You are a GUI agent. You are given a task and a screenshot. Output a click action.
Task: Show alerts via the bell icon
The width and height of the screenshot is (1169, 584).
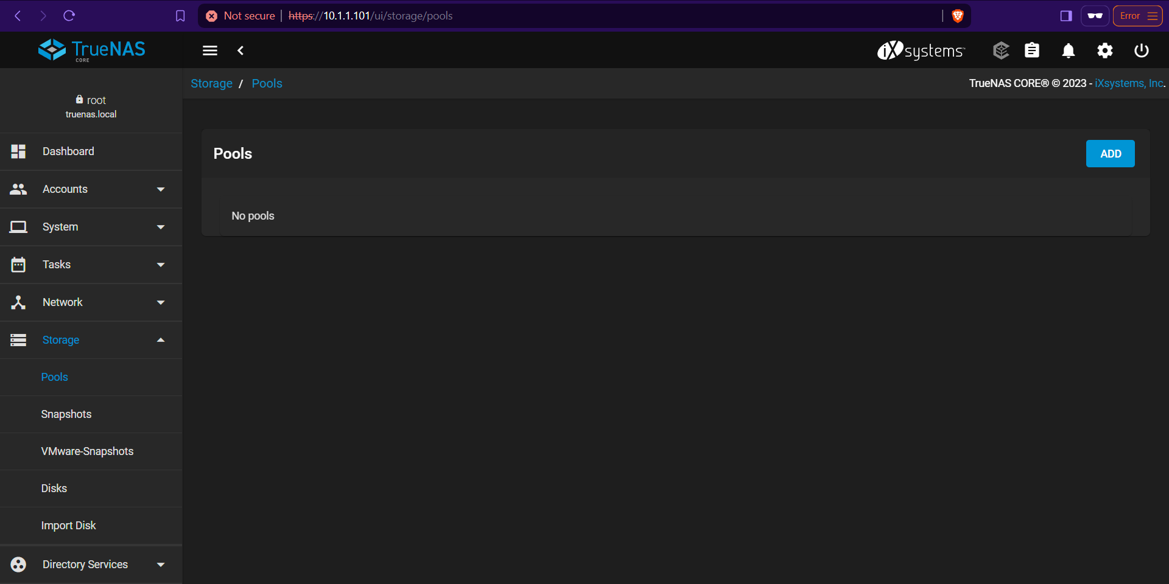pyautogui.click(x=1069, y=50)
